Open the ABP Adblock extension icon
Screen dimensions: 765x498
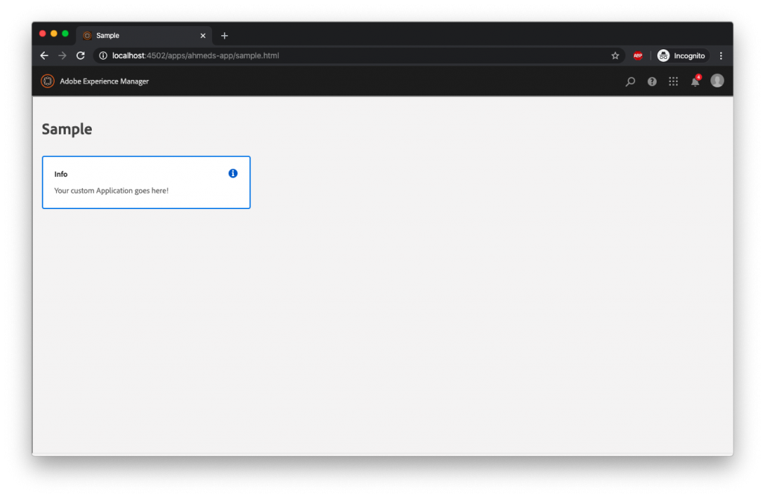coord(638,55)
